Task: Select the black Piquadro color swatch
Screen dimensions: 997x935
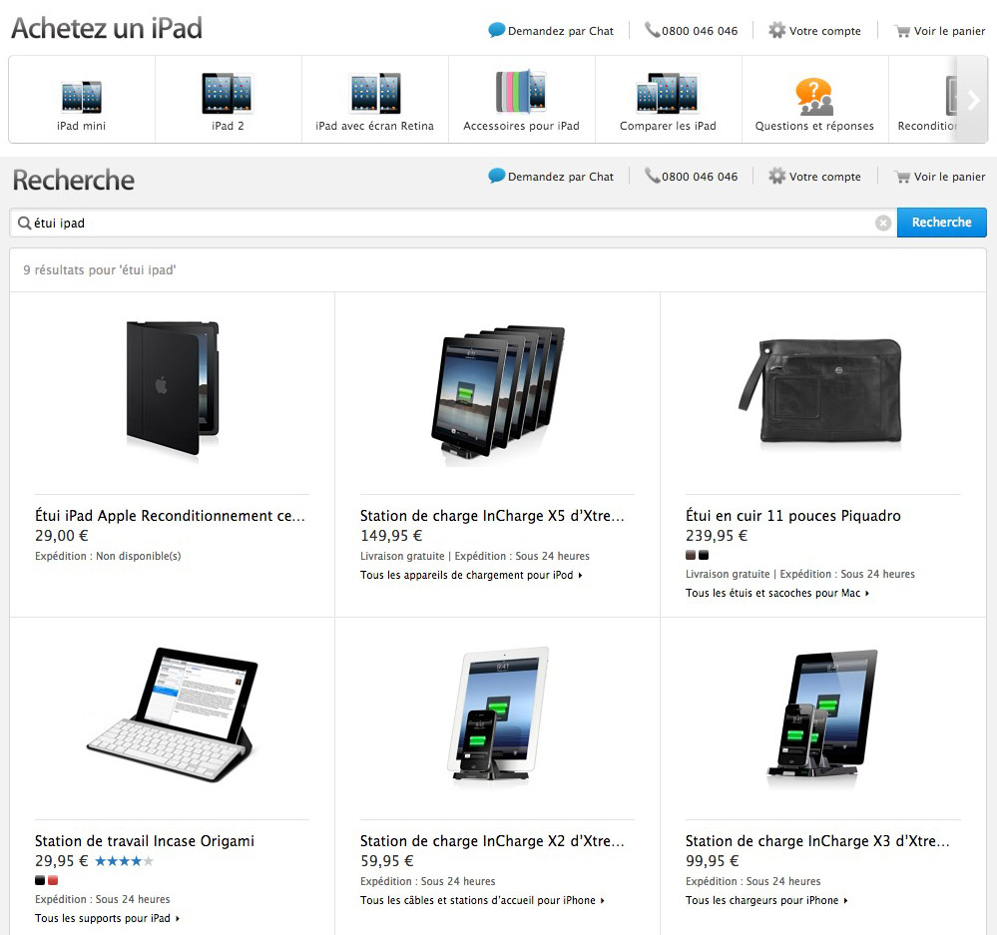Action: (704, 555)
